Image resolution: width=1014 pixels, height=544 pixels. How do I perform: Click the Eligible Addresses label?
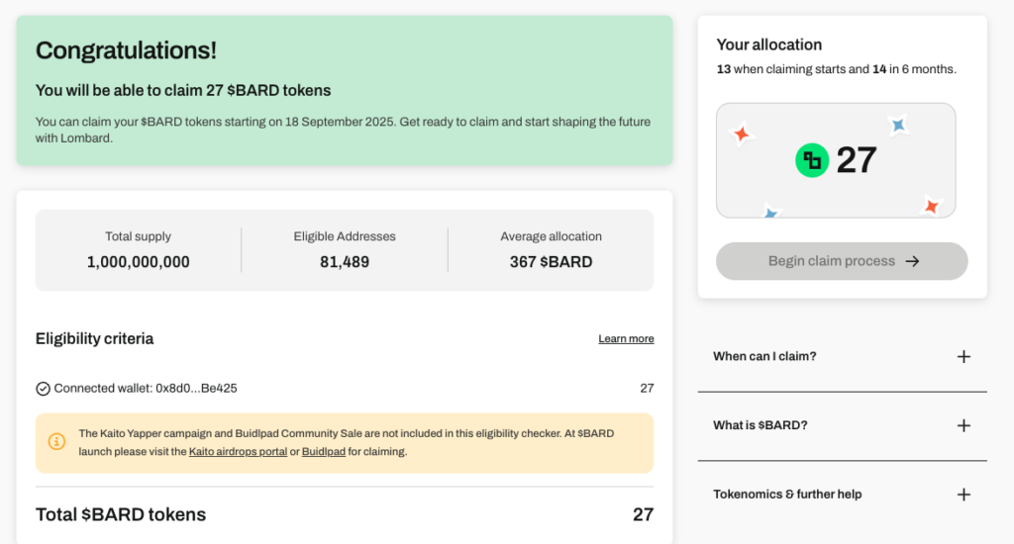coord(345,236)
